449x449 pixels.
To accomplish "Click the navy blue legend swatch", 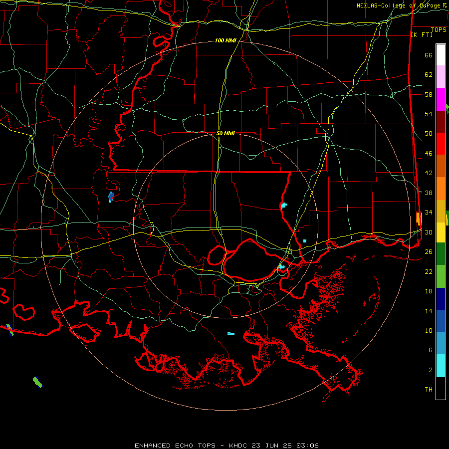I will pos(441,299).
